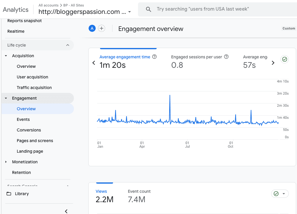Click the right arrow to show more metrics

pyautogui.click(x=273, y=63)
